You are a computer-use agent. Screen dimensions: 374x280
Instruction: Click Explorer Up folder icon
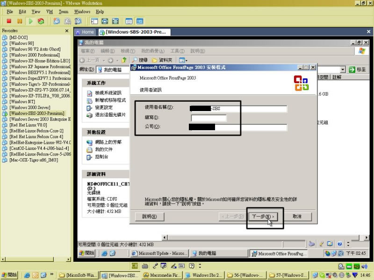click(x=124, y=60)
